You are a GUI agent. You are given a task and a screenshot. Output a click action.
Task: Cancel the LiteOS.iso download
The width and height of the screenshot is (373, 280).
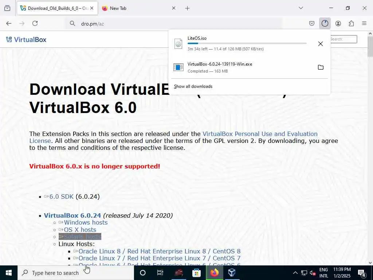coord(321,44)
